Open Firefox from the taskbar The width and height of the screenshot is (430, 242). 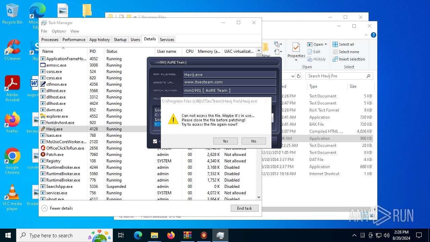[171, 235]
